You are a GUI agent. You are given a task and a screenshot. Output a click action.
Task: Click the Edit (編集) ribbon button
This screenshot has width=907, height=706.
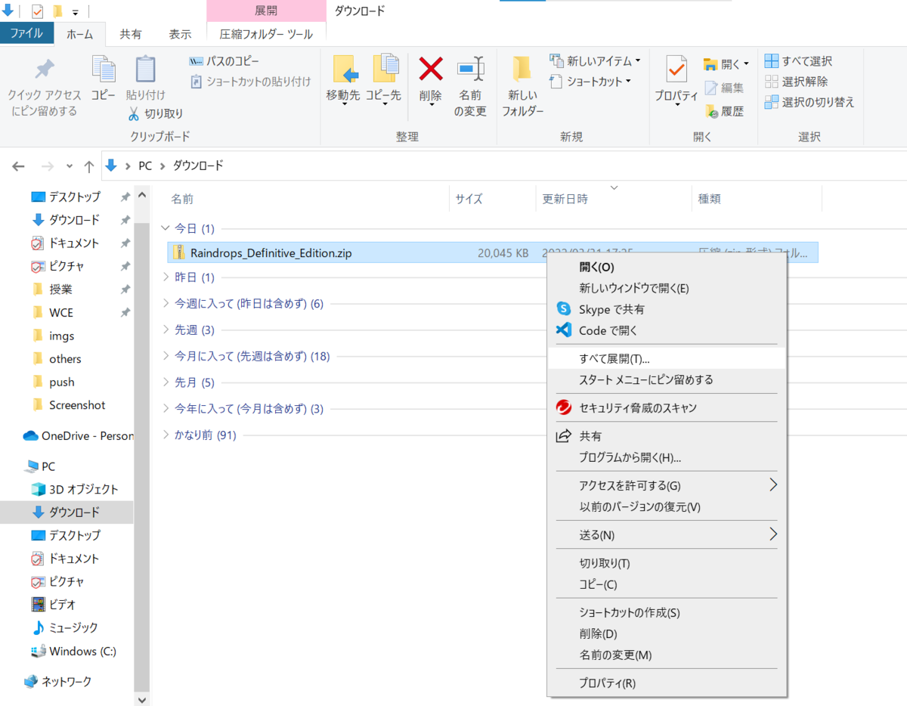coord(724,88)
